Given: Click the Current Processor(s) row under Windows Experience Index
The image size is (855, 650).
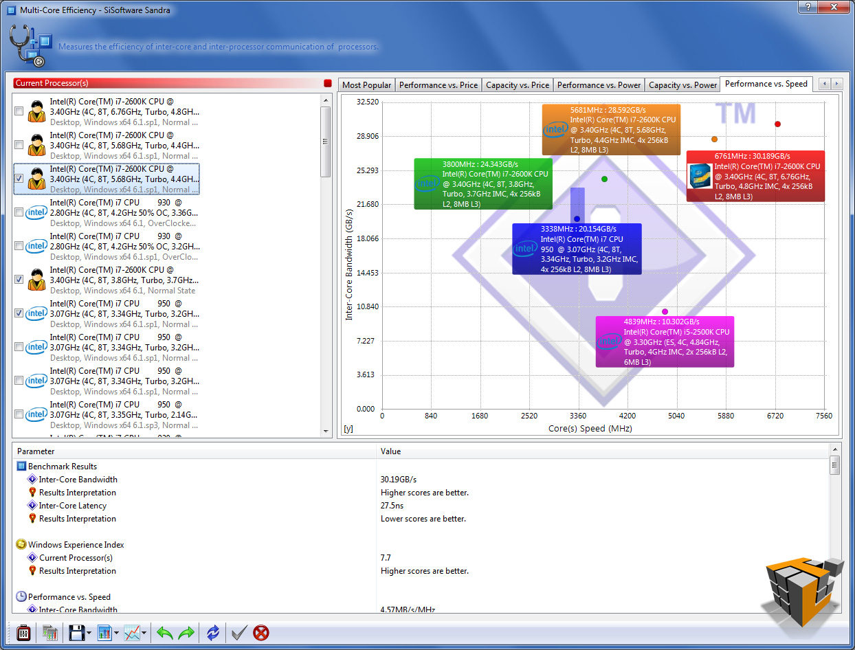Looking at the screenshot, I should 421,558.
